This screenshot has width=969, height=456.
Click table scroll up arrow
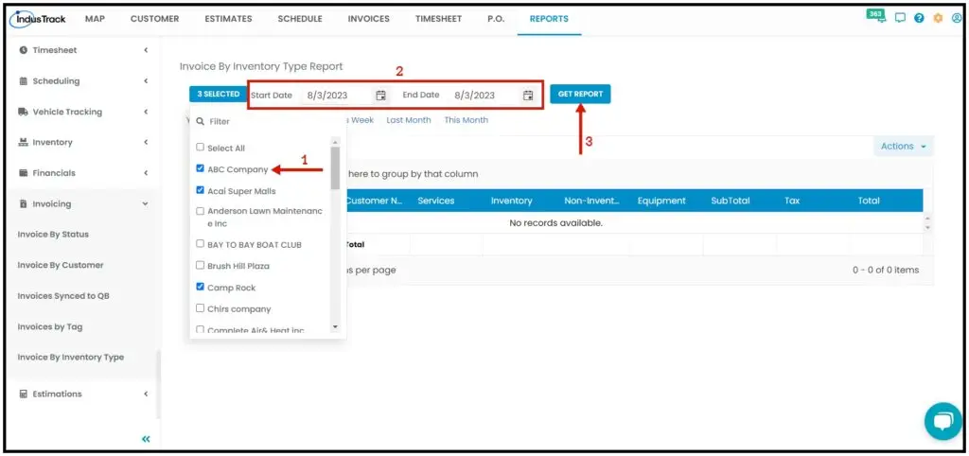pos(927,219)
